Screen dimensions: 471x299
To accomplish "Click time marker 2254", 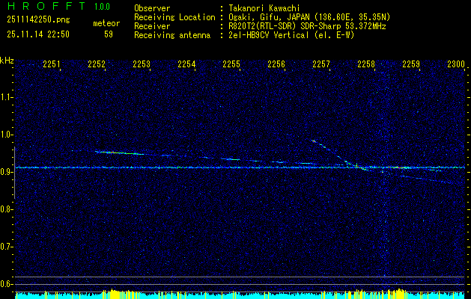I will pyautogui.click(x=186, y=64).
